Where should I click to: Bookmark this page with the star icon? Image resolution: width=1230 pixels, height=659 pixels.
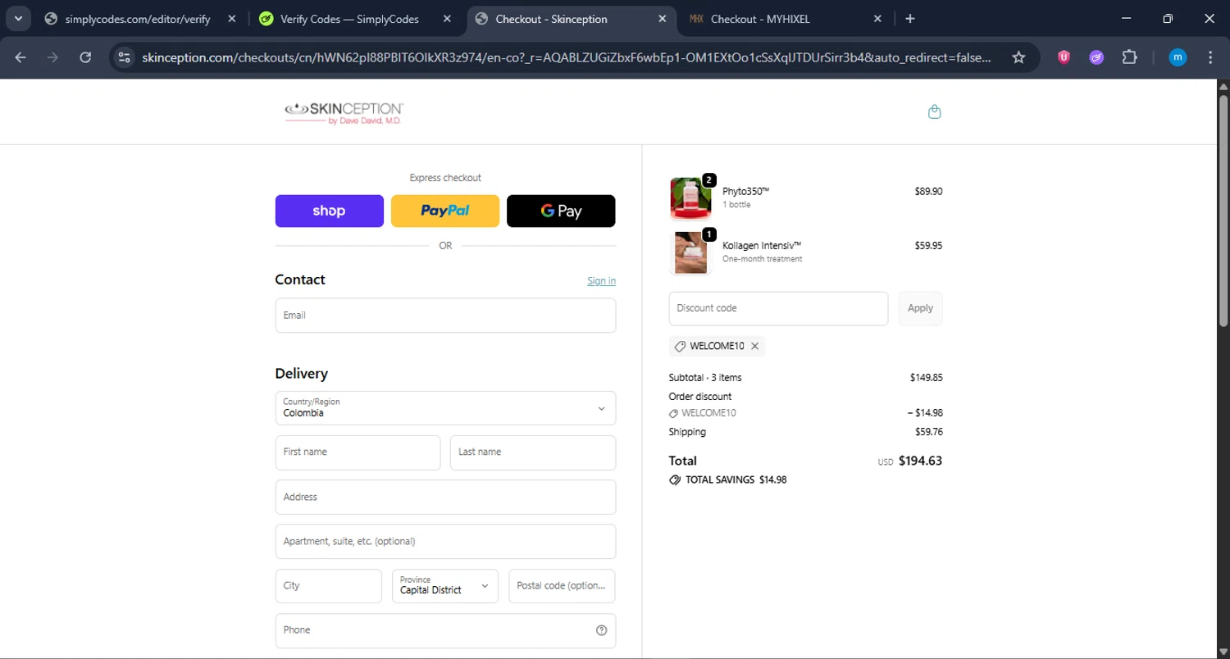1018,57
